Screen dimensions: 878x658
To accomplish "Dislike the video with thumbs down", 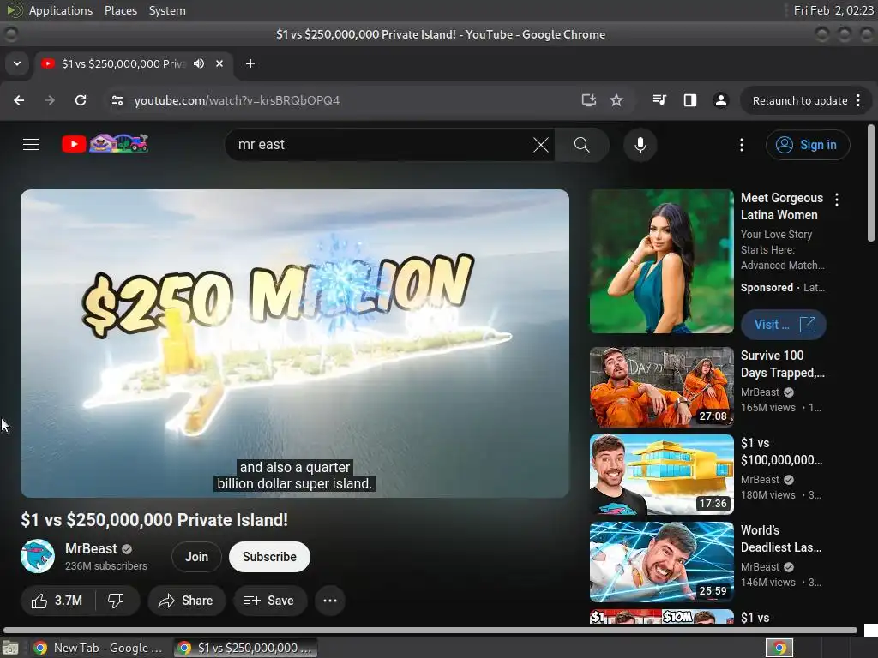I will [x=116, y=601].
